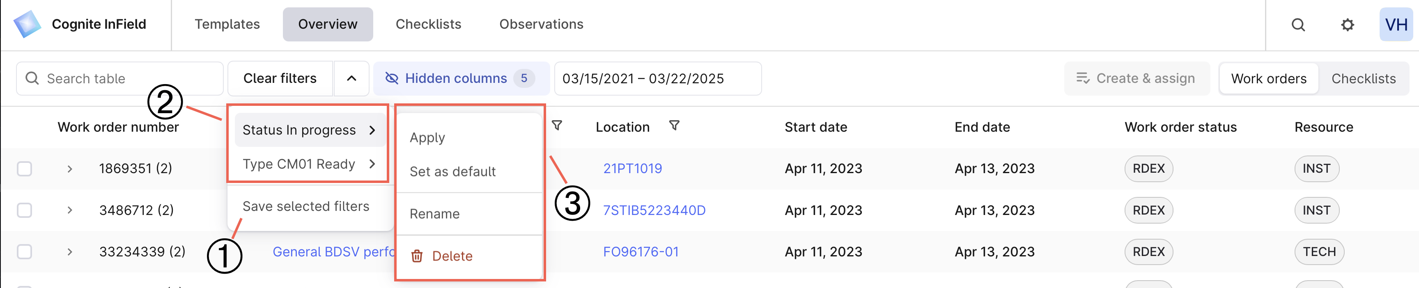Choose Set as default from the menu

[x=453, y=172]
